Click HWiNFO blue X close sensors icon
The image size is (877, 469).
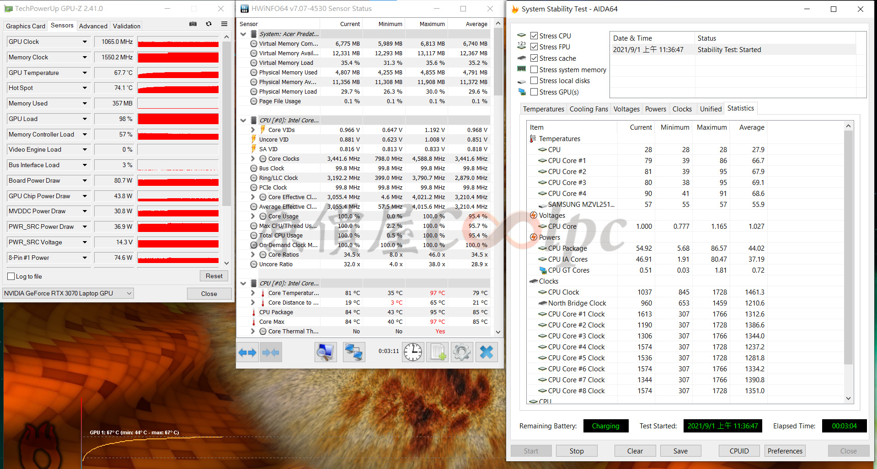coord(487,352)
